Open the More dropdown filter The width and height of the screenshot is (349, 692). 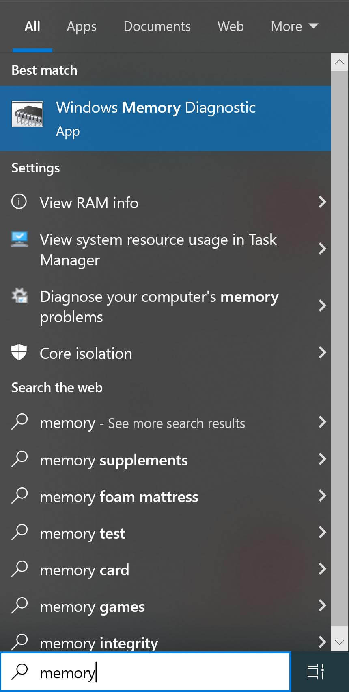pyautogui.click(x=294, y=26)
